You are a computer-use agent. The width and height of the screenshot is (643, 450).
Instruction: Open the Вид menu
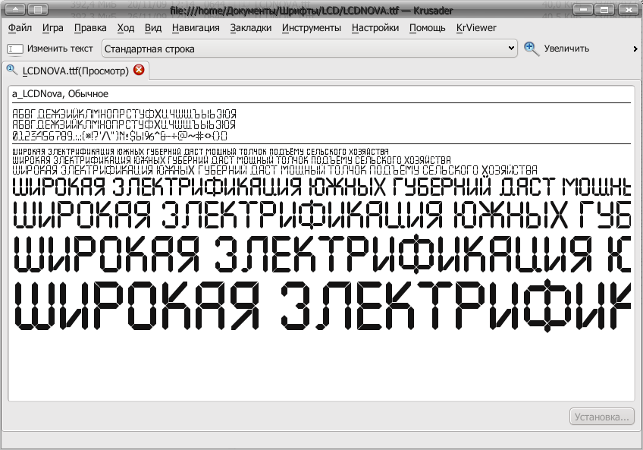[x=153, y=28]
